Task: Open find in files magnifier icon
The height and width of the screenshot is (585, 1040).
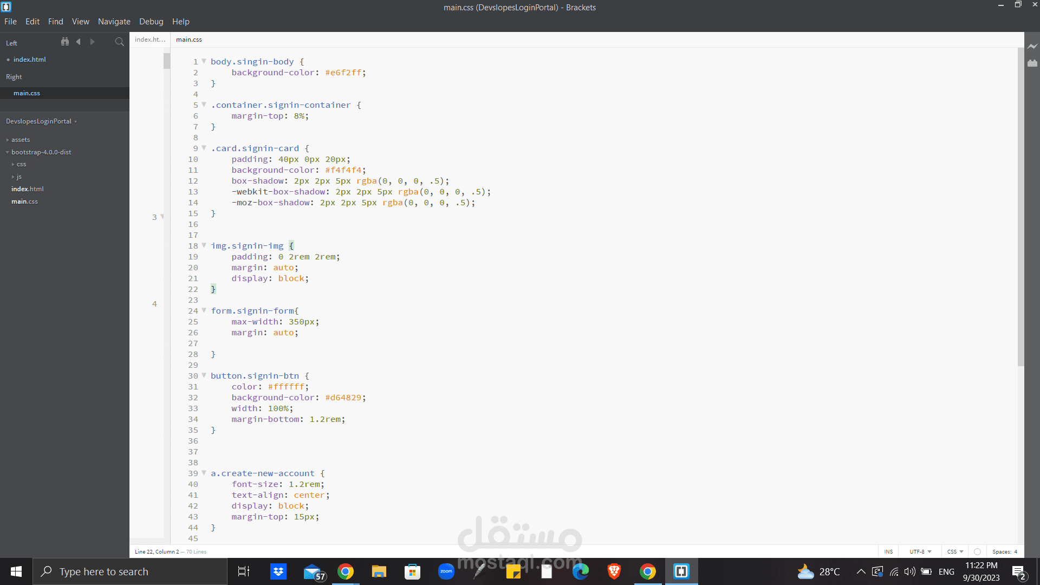Action: pyautogui.click(x=119, y=42)
